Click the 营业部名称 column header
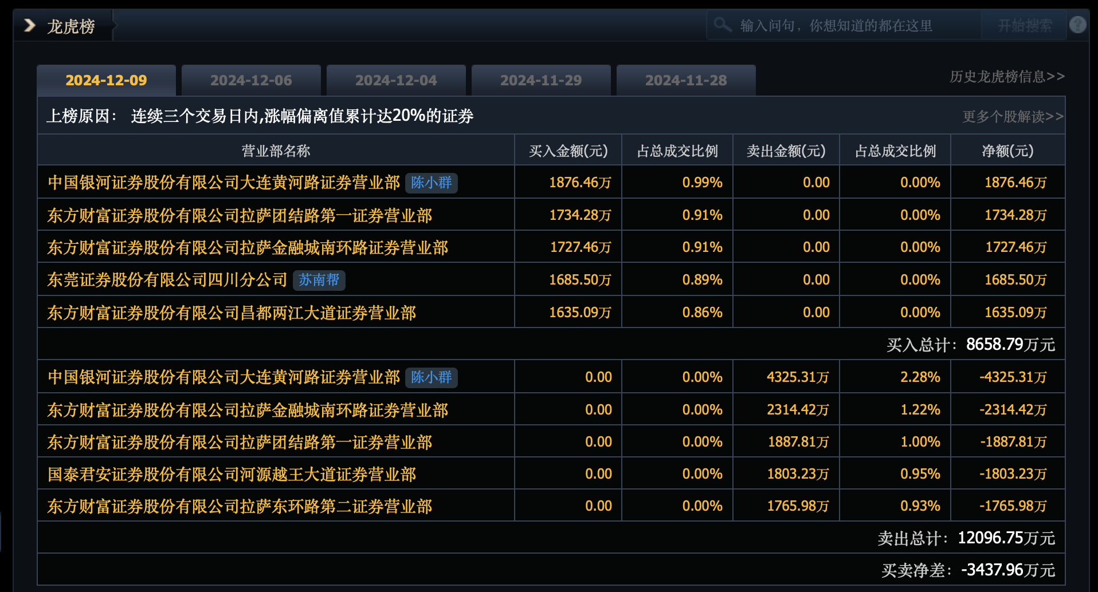Viewport: 1098px width, 592px height. pos(276,151)
